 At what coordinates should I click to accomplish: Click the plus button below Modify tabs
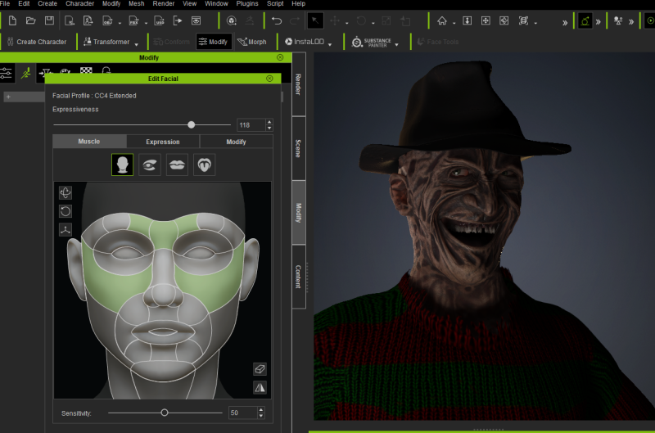8,97
